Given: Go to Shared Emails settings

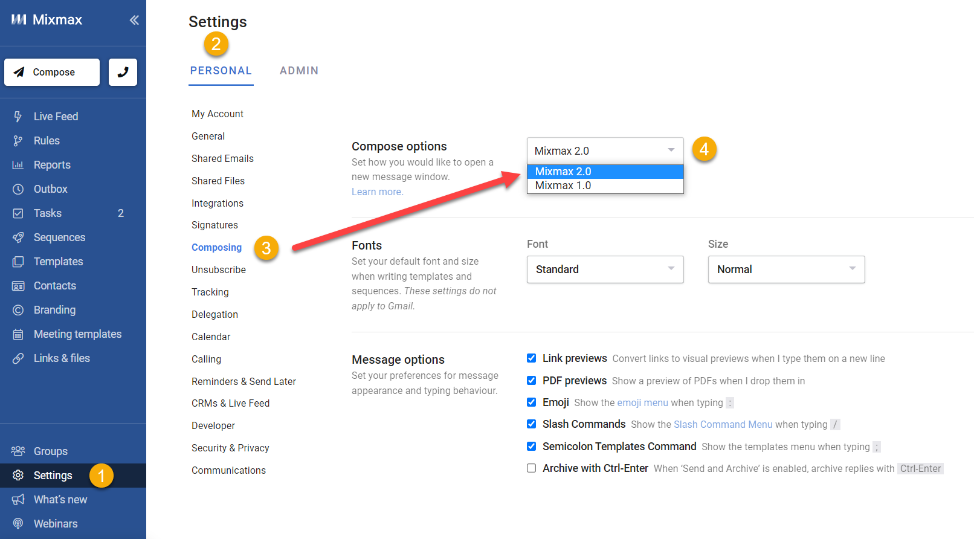Looking at the screenshot, I should 222,159.
